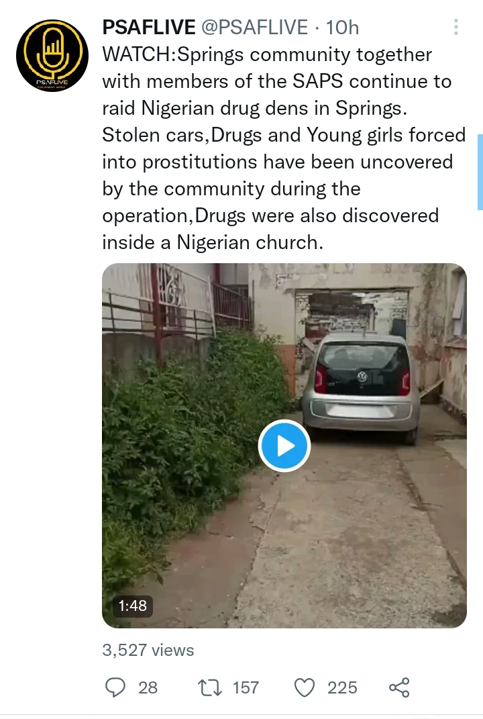Open the @PSAFLIVE handle link
The width and height of the screenshot is (483, 719).
254,28
